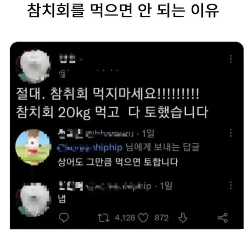Select the tweet text 참치회 20kg 먹고 다 토했습니다
Image resolution: width=249 pixels, height=239 pixels.
112,112
